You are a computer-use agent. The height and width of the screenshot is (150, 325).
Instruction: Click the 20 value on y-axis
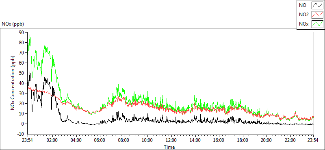[22, 103]
